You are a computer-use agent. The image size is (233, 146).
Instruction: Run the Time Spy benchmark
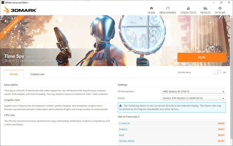[202, 57]
